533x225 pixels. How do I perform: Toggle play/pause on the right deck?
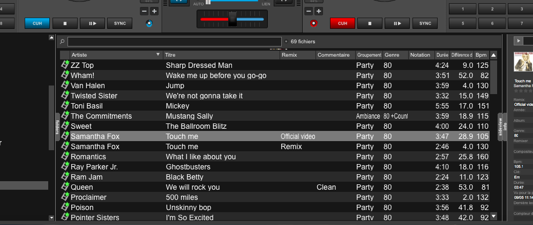click(397, 24)
